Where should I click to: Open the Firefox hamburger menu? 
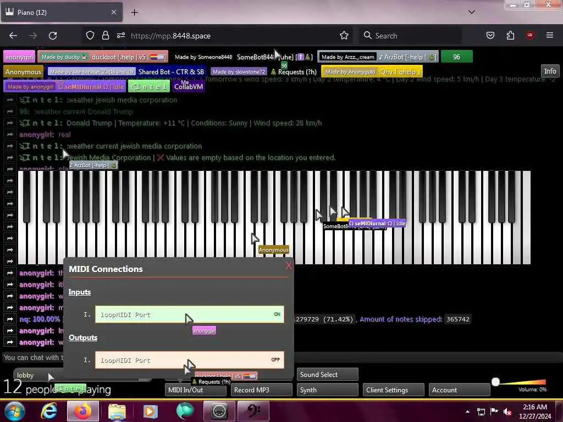[x=550, y=35]
